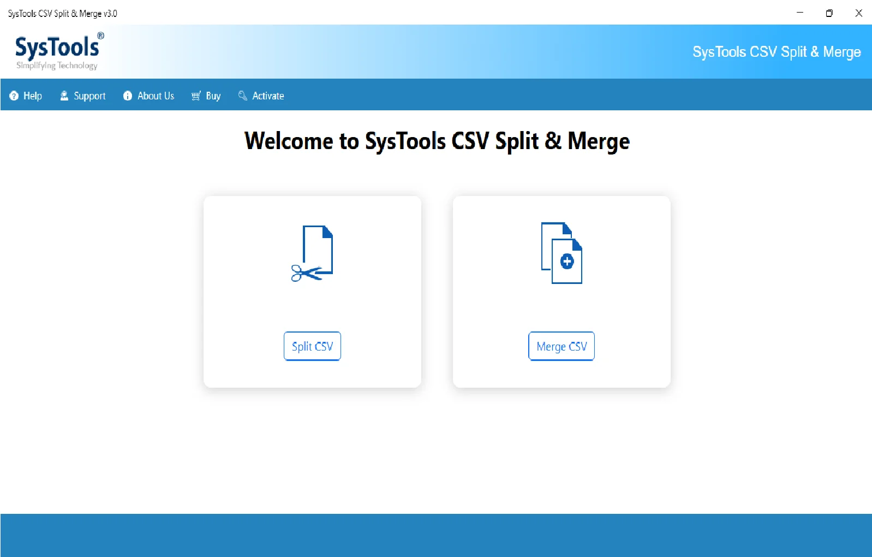Viewport: 872px width, 557px height.
Task: Select the Activate menu label
Action: coord(268,96)
